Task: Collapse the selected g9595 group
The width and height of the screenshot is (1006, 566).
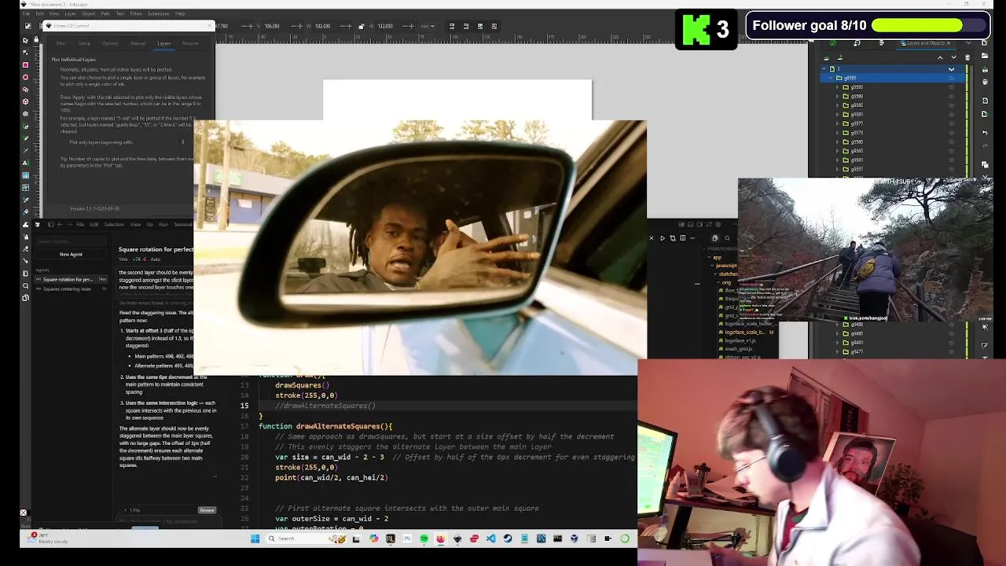Action: coord(831,78)
